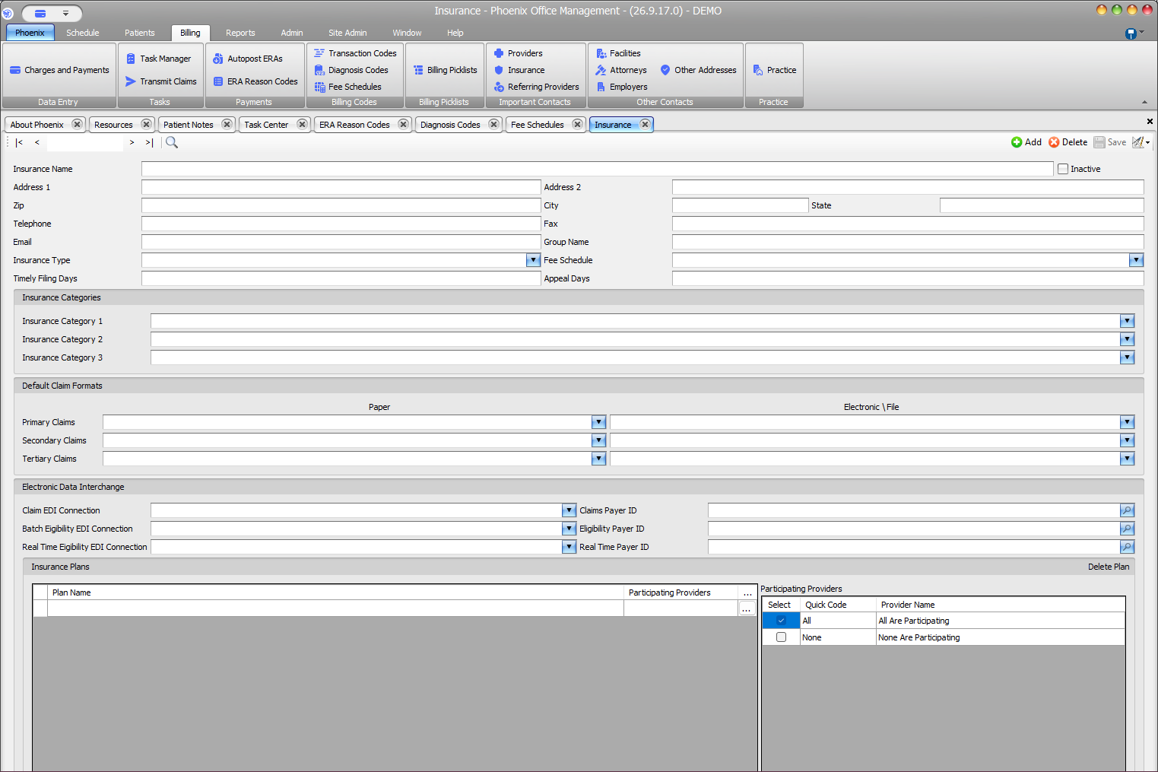
Task: Look up the Eligibility Payer ID
Action: click(1127, 529)
